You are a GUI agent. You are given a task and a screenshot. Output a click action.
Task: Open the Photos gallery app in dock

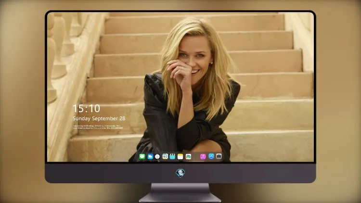188,156
